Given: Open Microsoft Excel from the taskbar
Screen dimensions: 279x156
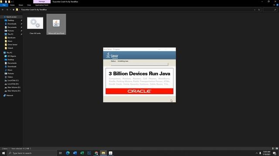Looking at the screenshot, I should pyautogui.click(x=82, y=153).
